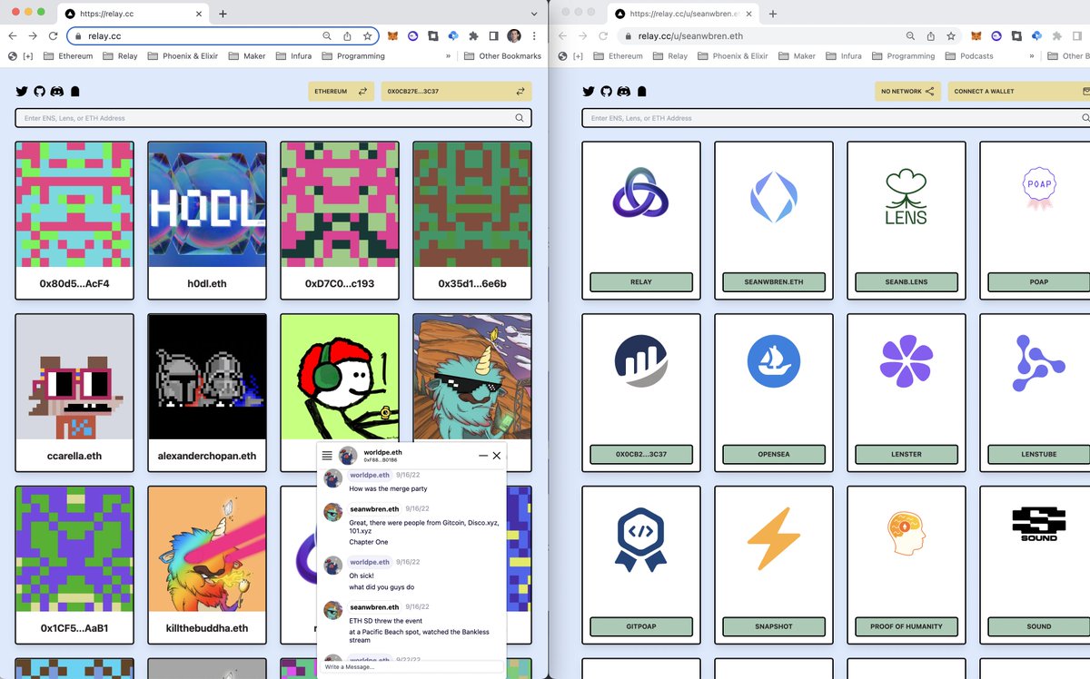Select the relay.cc/u/seanwbren tab in right browser

[681, 14]
